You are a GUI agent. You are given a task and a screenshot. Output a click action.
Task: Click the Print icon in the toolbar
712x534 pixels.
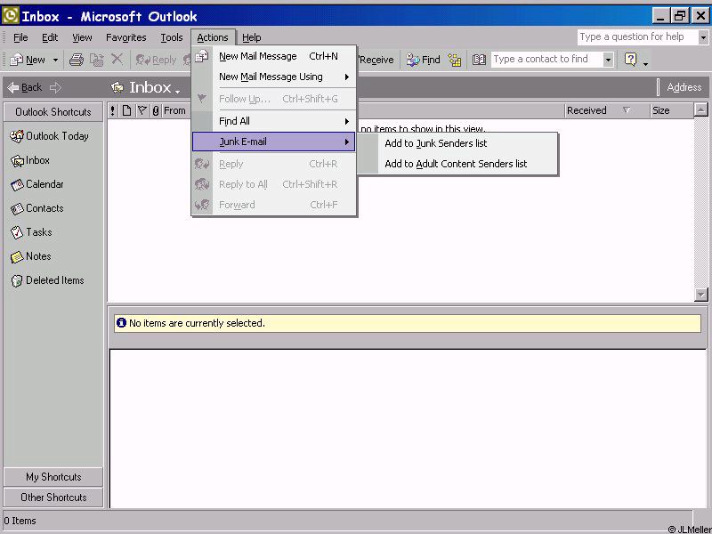(77, 60)
